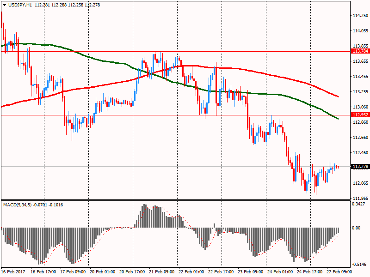Select price scale value 113.655
This screenshot has width=370, height=277.
click(360, 61)
